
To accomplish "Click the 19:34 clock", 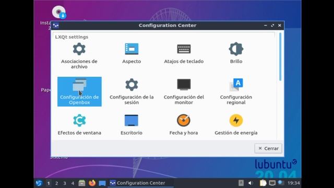I will (293, 183).
